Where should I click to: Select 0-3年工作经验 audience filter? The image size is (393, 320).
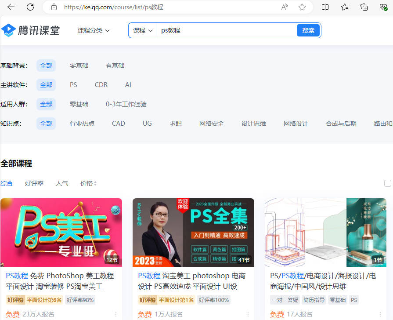click(x=126, y=104)
